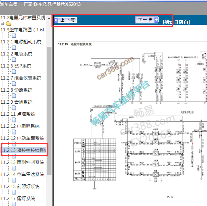Click the 刷新当前页 refresh link

click(x=176, y=22)
